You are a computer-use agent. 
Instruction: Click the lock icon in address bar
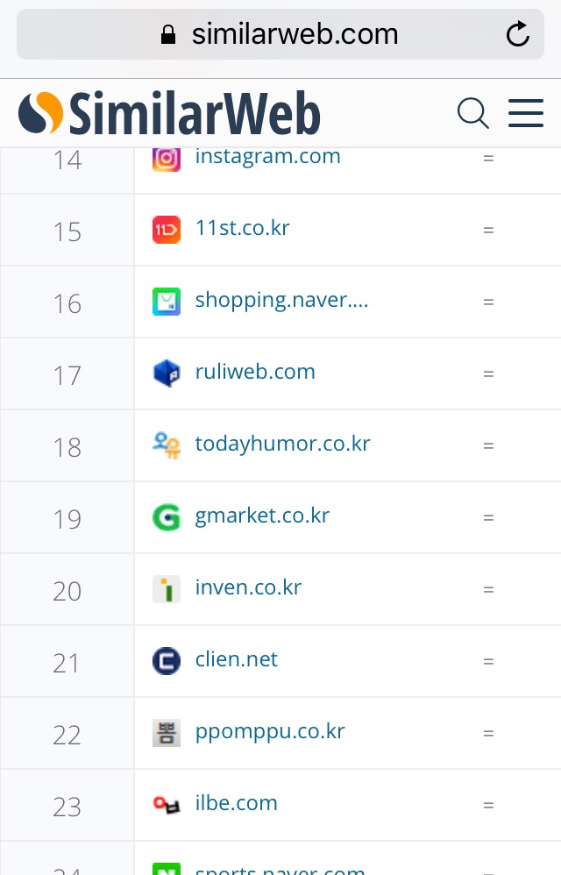tap(168, 34)
